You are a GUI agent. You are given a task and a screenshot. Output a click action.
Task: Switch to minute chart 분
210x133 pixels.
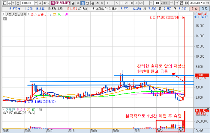point(93,3)
